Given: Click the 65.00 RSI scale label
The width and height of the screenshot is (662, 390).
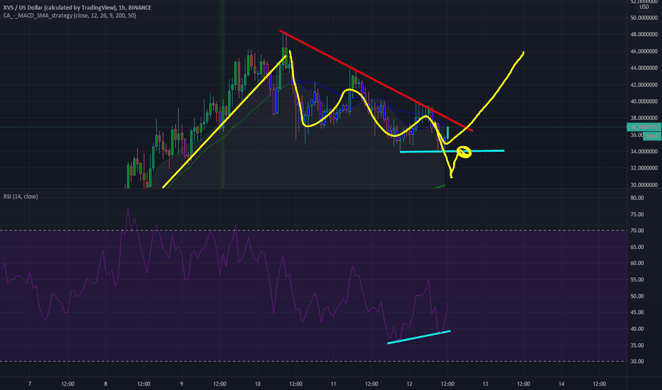Looking at the screenshot, I should [x=636, y=247].
